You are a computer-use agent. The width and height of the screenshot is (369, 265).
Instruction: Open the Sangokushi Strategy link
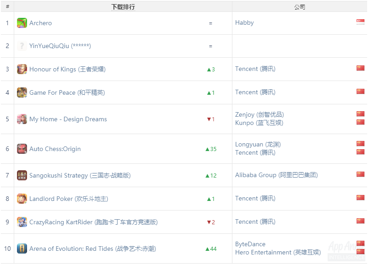pyautogui.click(x=80, y=175)
